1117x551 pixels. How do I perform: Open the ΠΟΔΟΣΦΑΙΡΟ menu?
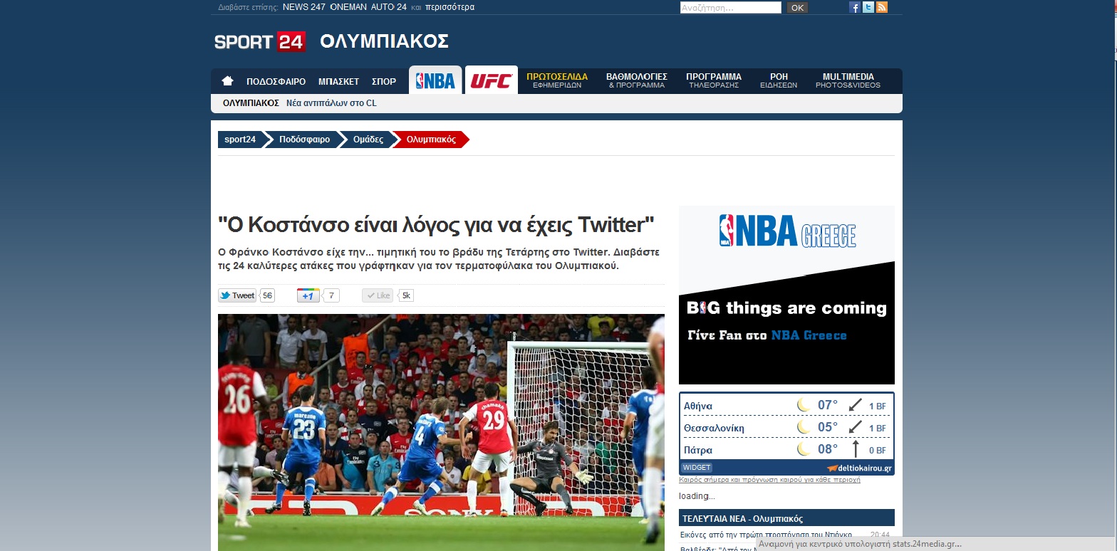pos(276,81)
